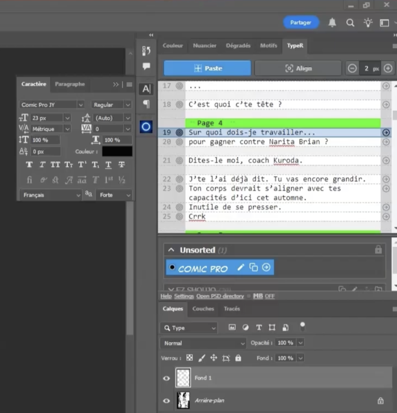Open search with the magnifier icon
Screen dimensions: 397x413
[350, 23]
